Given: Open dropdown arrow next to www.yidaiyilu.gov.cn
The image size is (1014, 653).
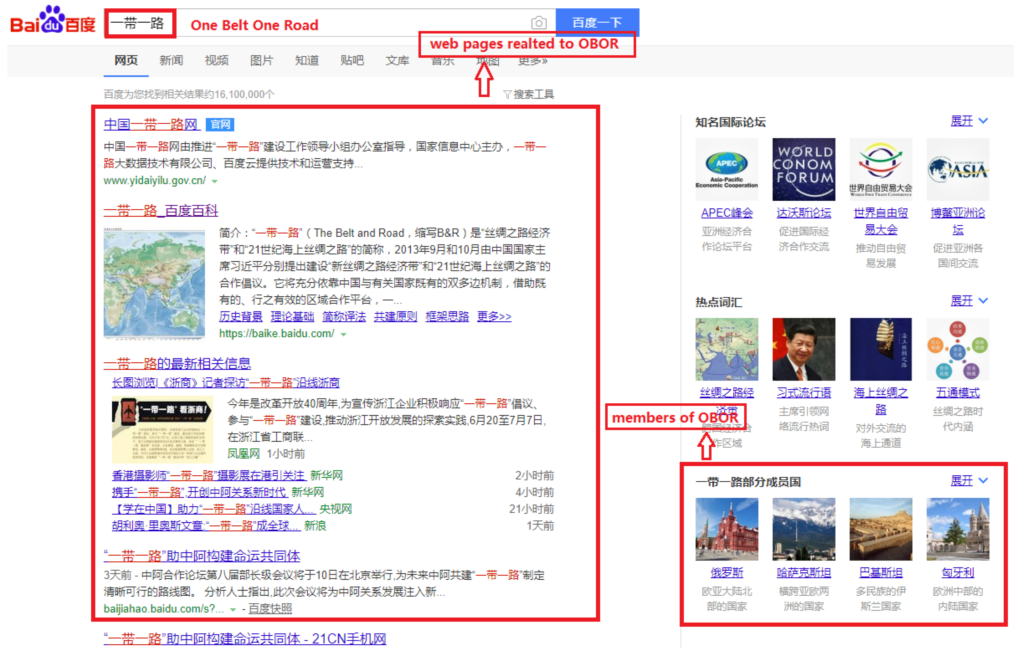Looking at the screenshot, I should click(x=215, y=181).
